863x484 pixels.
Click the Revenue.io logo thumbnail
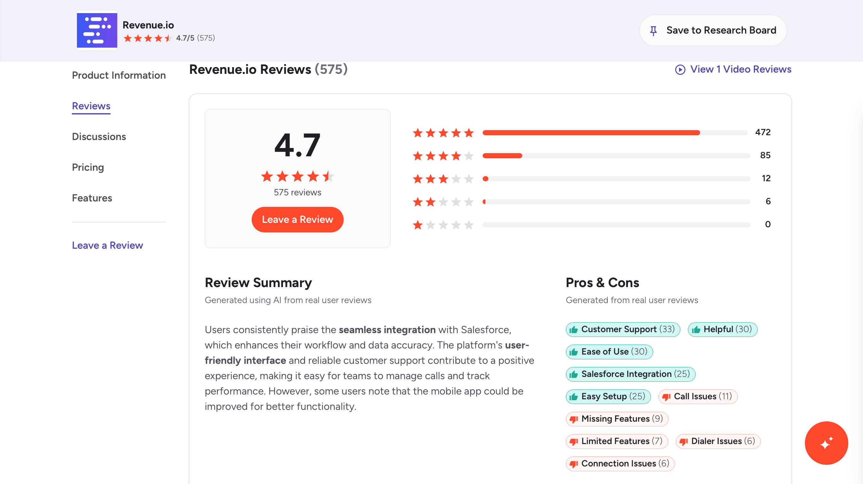(97, 30)
